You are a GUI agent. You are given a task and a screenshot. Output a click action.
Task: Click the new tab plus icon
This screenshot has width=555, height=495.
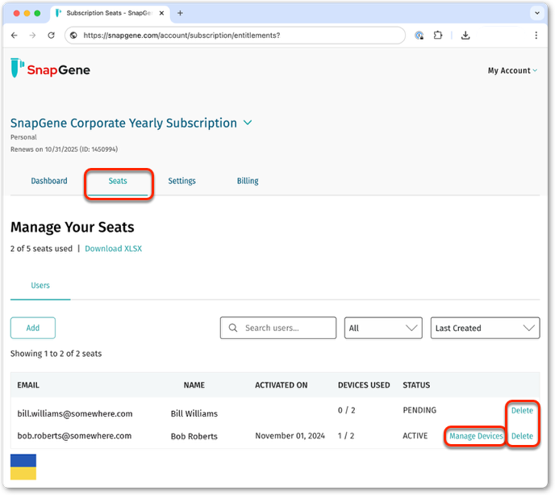[x=180, y=13]
